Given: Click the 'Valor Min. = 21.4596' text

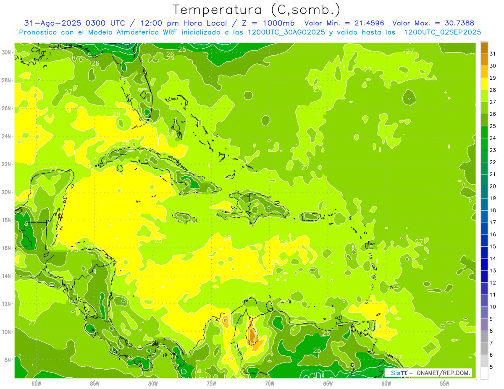Looking at the screenshot, I should click(x=344, y=23).
